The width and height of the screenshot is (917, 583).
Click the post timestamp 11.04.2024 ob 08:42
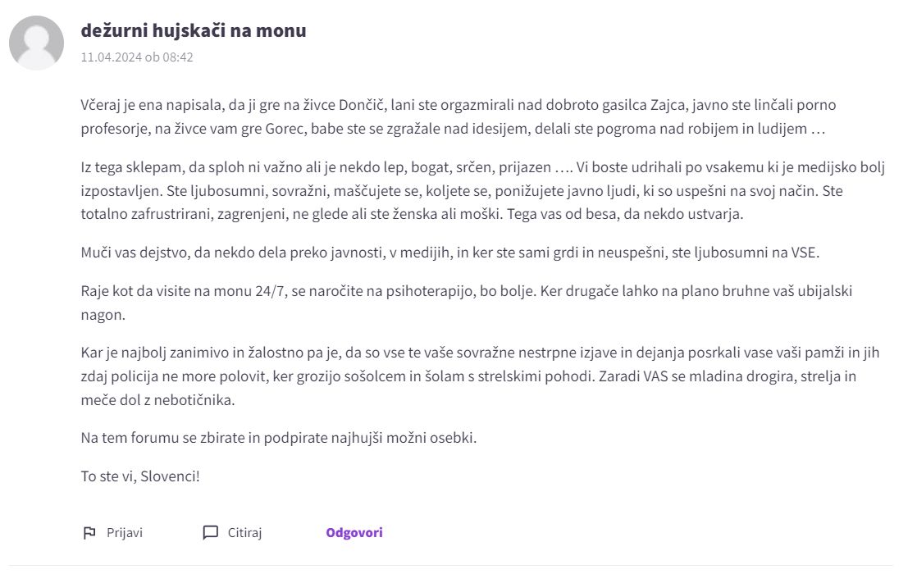137,57
